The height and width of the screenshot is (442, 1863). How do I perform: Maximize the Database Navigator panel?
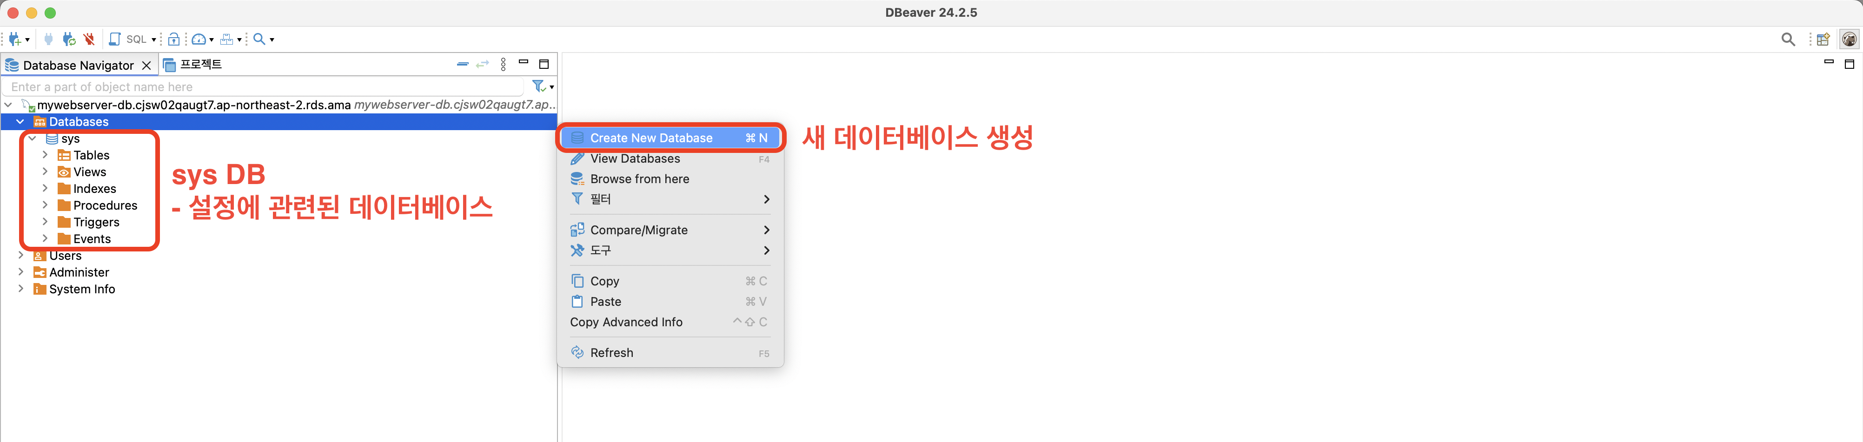(x=544, y=65)
